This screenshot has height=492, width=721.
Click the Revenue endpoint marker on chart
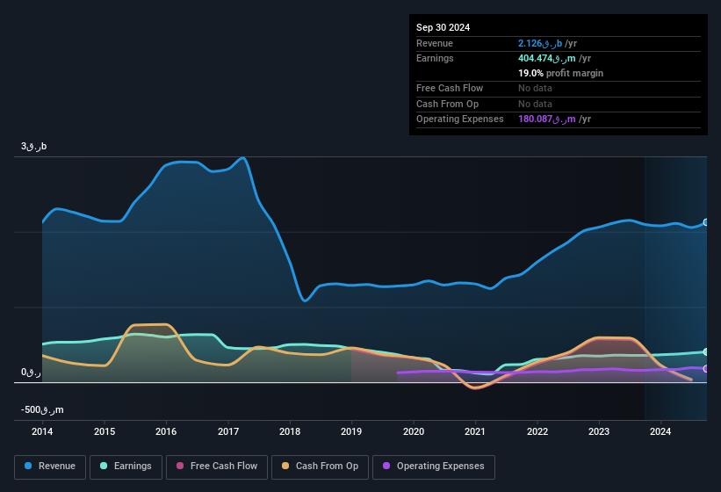[706, 222]
